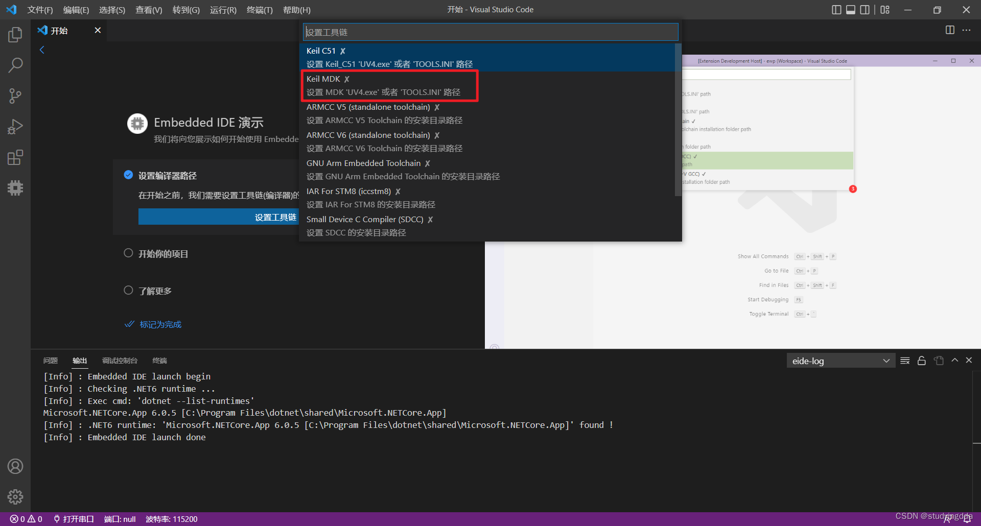Click the walkthrough preview image thumbnail

pos(733,201)
